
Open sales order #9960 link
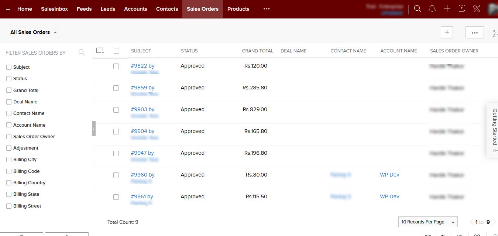tap(142, 175)
